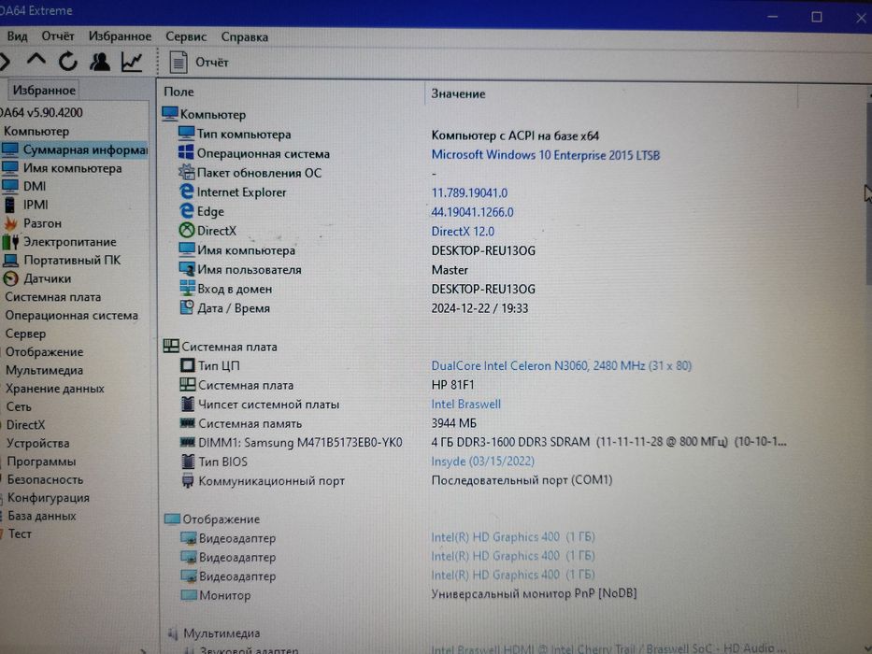This screenshot has width=872, height=654.
Task: Click the Разгон flame icon
Action: click(10, 223)
